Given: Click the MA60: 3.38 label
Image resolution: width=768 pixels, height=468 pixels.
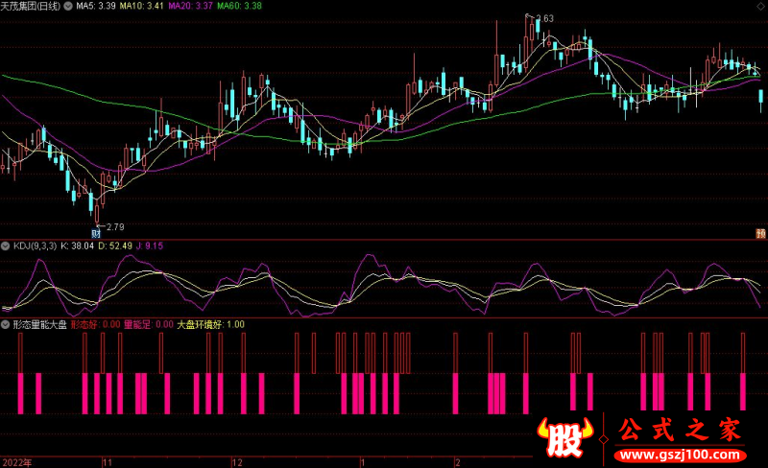Looking at the screenshot, I should (x=239, y=7).
